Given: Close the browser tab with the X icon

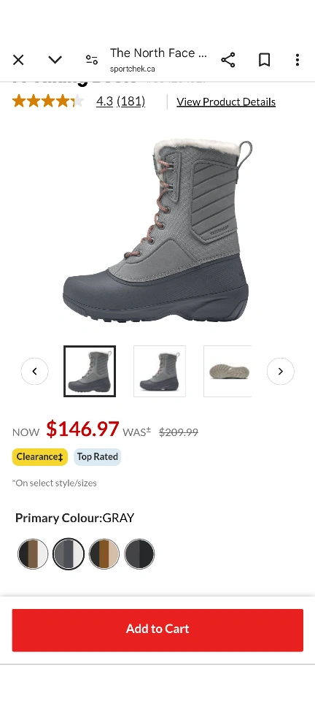Looking at the screenshot, I should coord(18,60).
